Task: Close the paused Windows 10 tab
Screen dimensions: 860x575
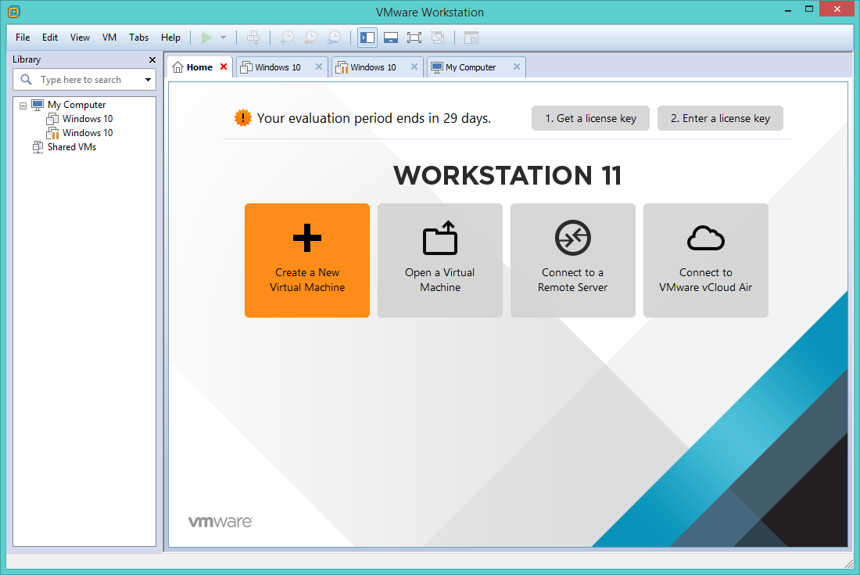Action: [x=414, y=66]
